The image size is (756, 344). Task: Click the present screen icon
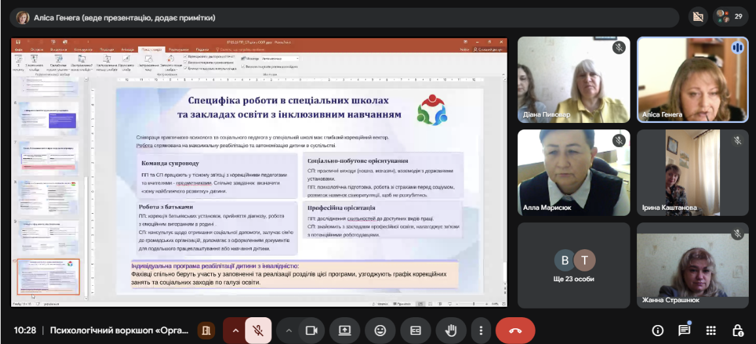point(345,330)
